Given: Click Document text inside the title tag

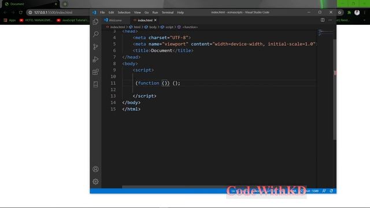Looking at the screenshot, I should pos(162,50).
